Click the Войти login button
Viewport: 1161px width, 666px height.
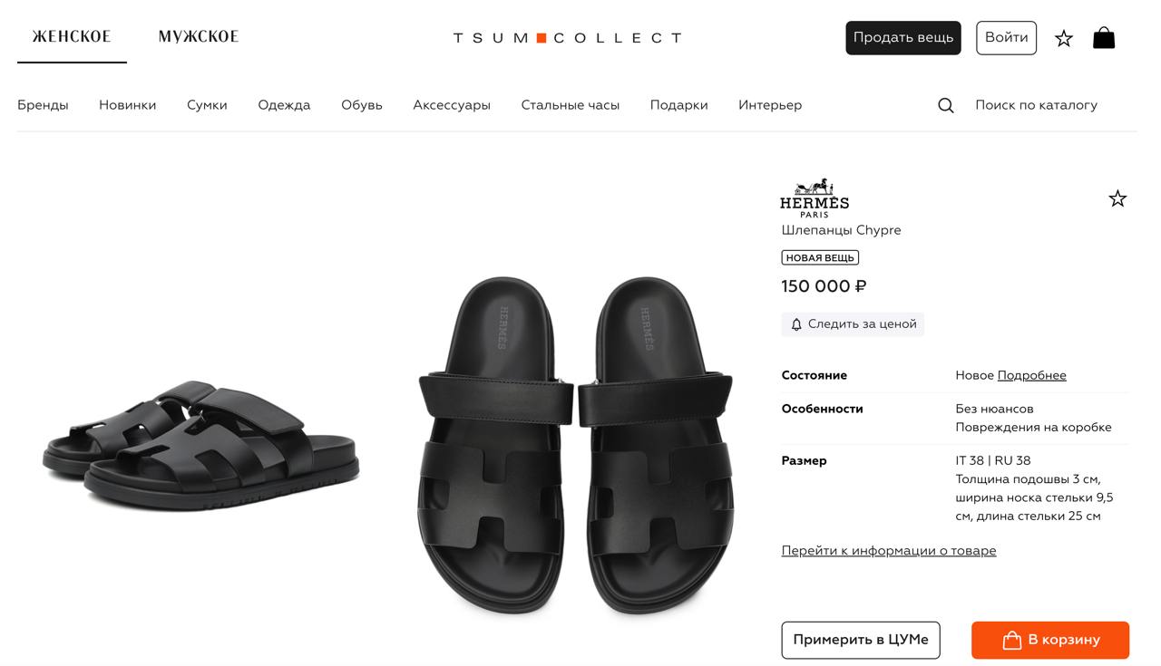point(1007,38)
